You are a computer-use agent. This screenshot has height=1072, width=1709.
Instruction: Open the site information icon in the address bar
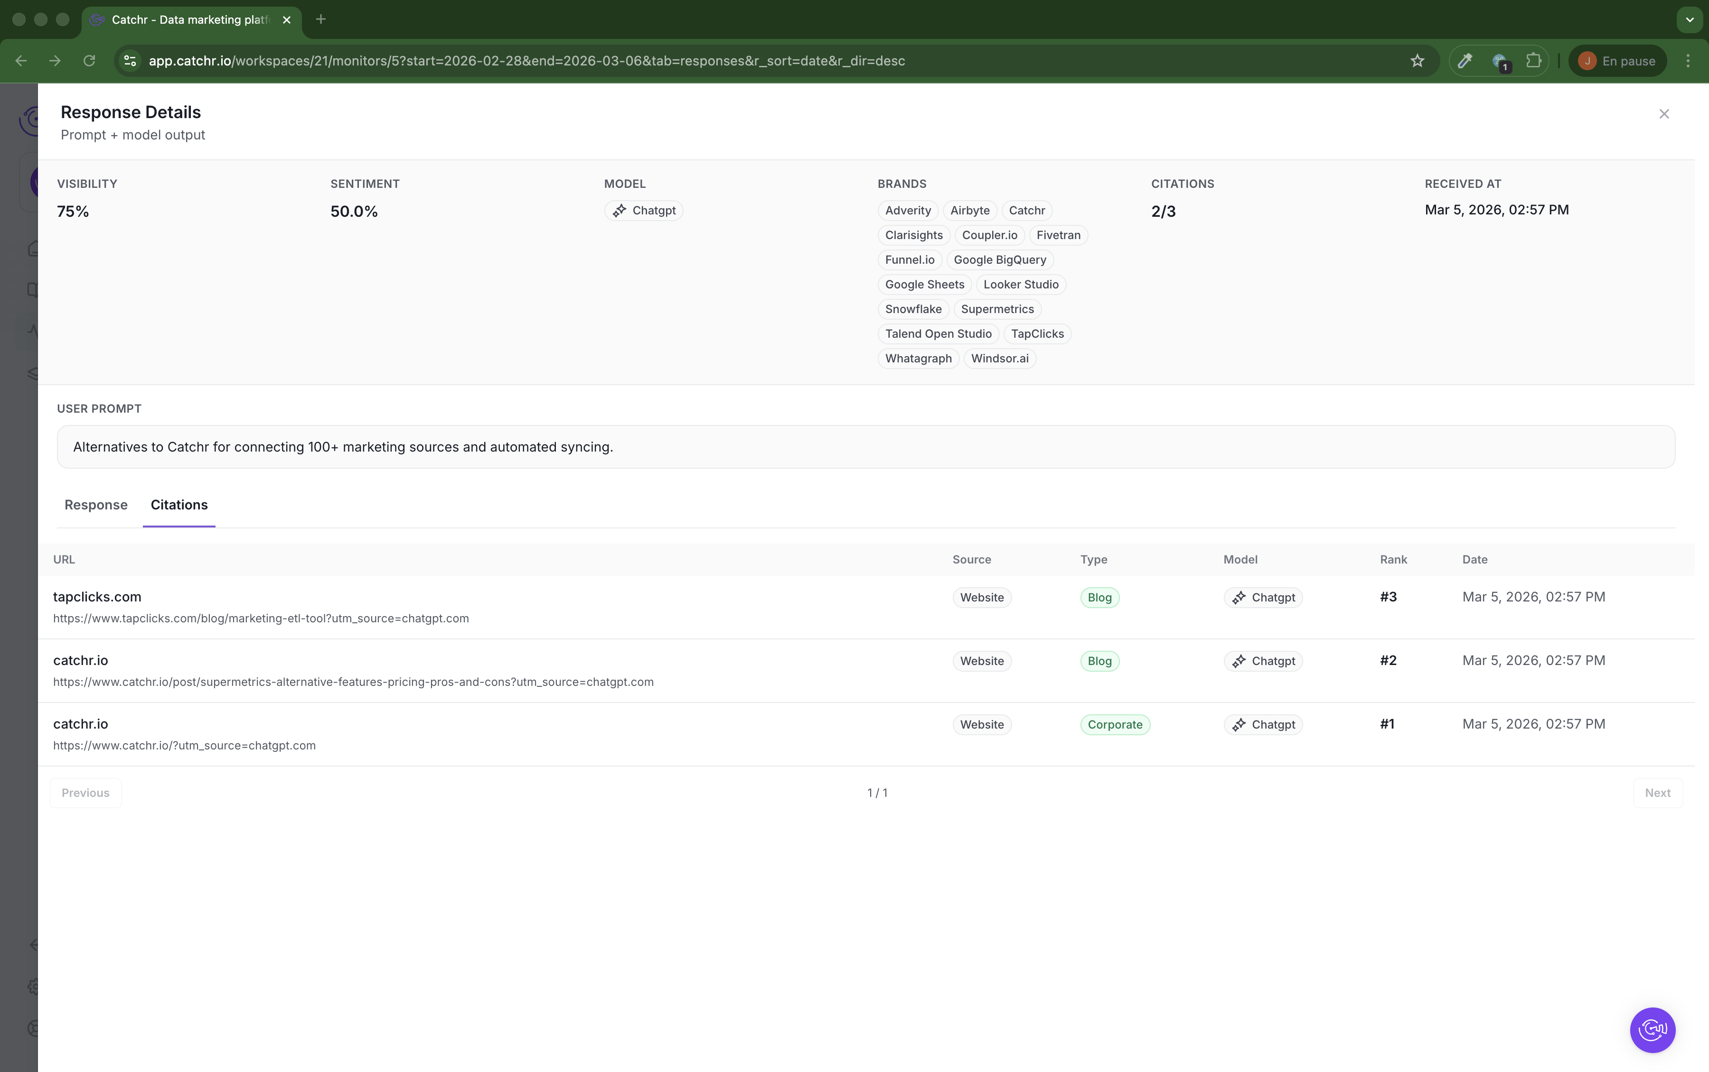[x=130, y=61]
